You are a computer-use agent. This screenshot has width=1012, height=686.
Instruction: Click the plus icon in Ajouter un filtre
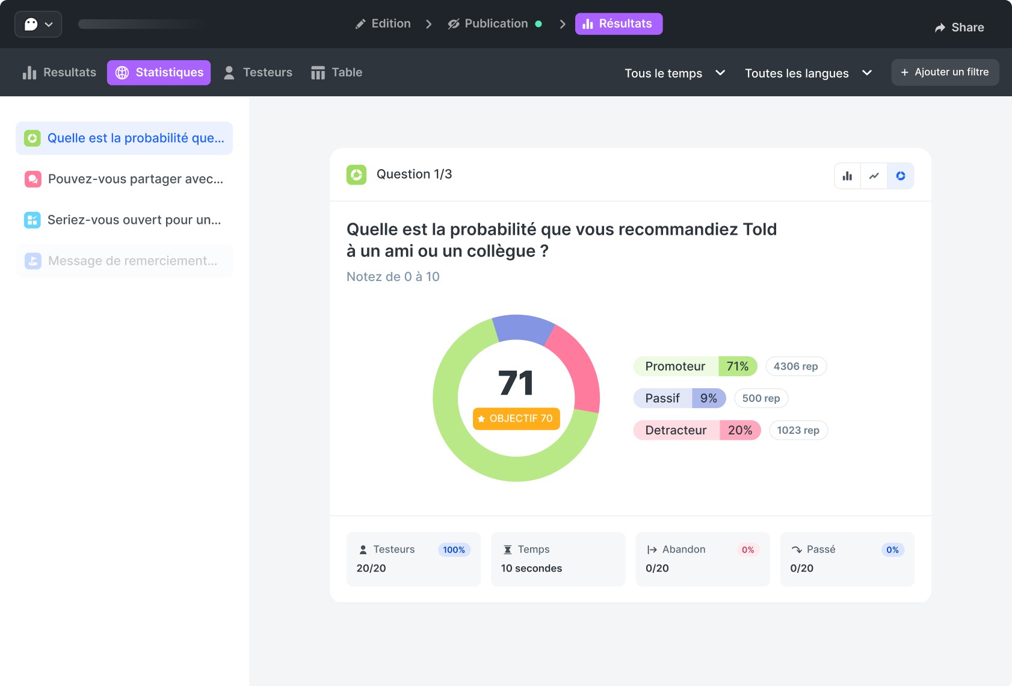coord(904,72)
